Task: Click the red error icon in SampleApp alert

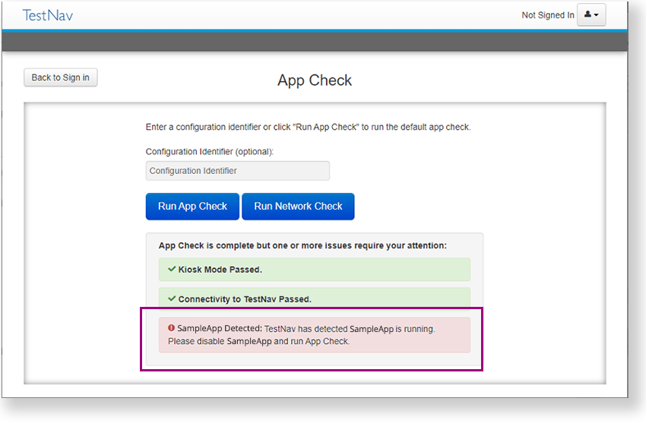Action: point(172,329)
